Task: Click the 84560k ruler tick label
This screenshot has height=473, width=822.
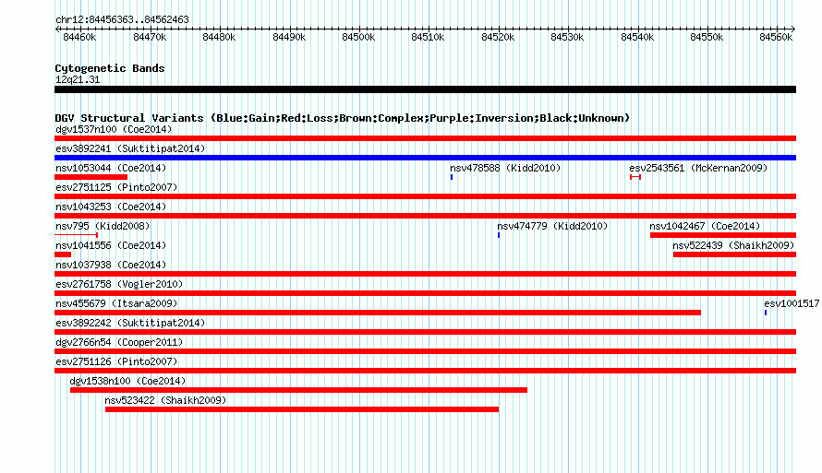Action: click(x=776, y=37)
